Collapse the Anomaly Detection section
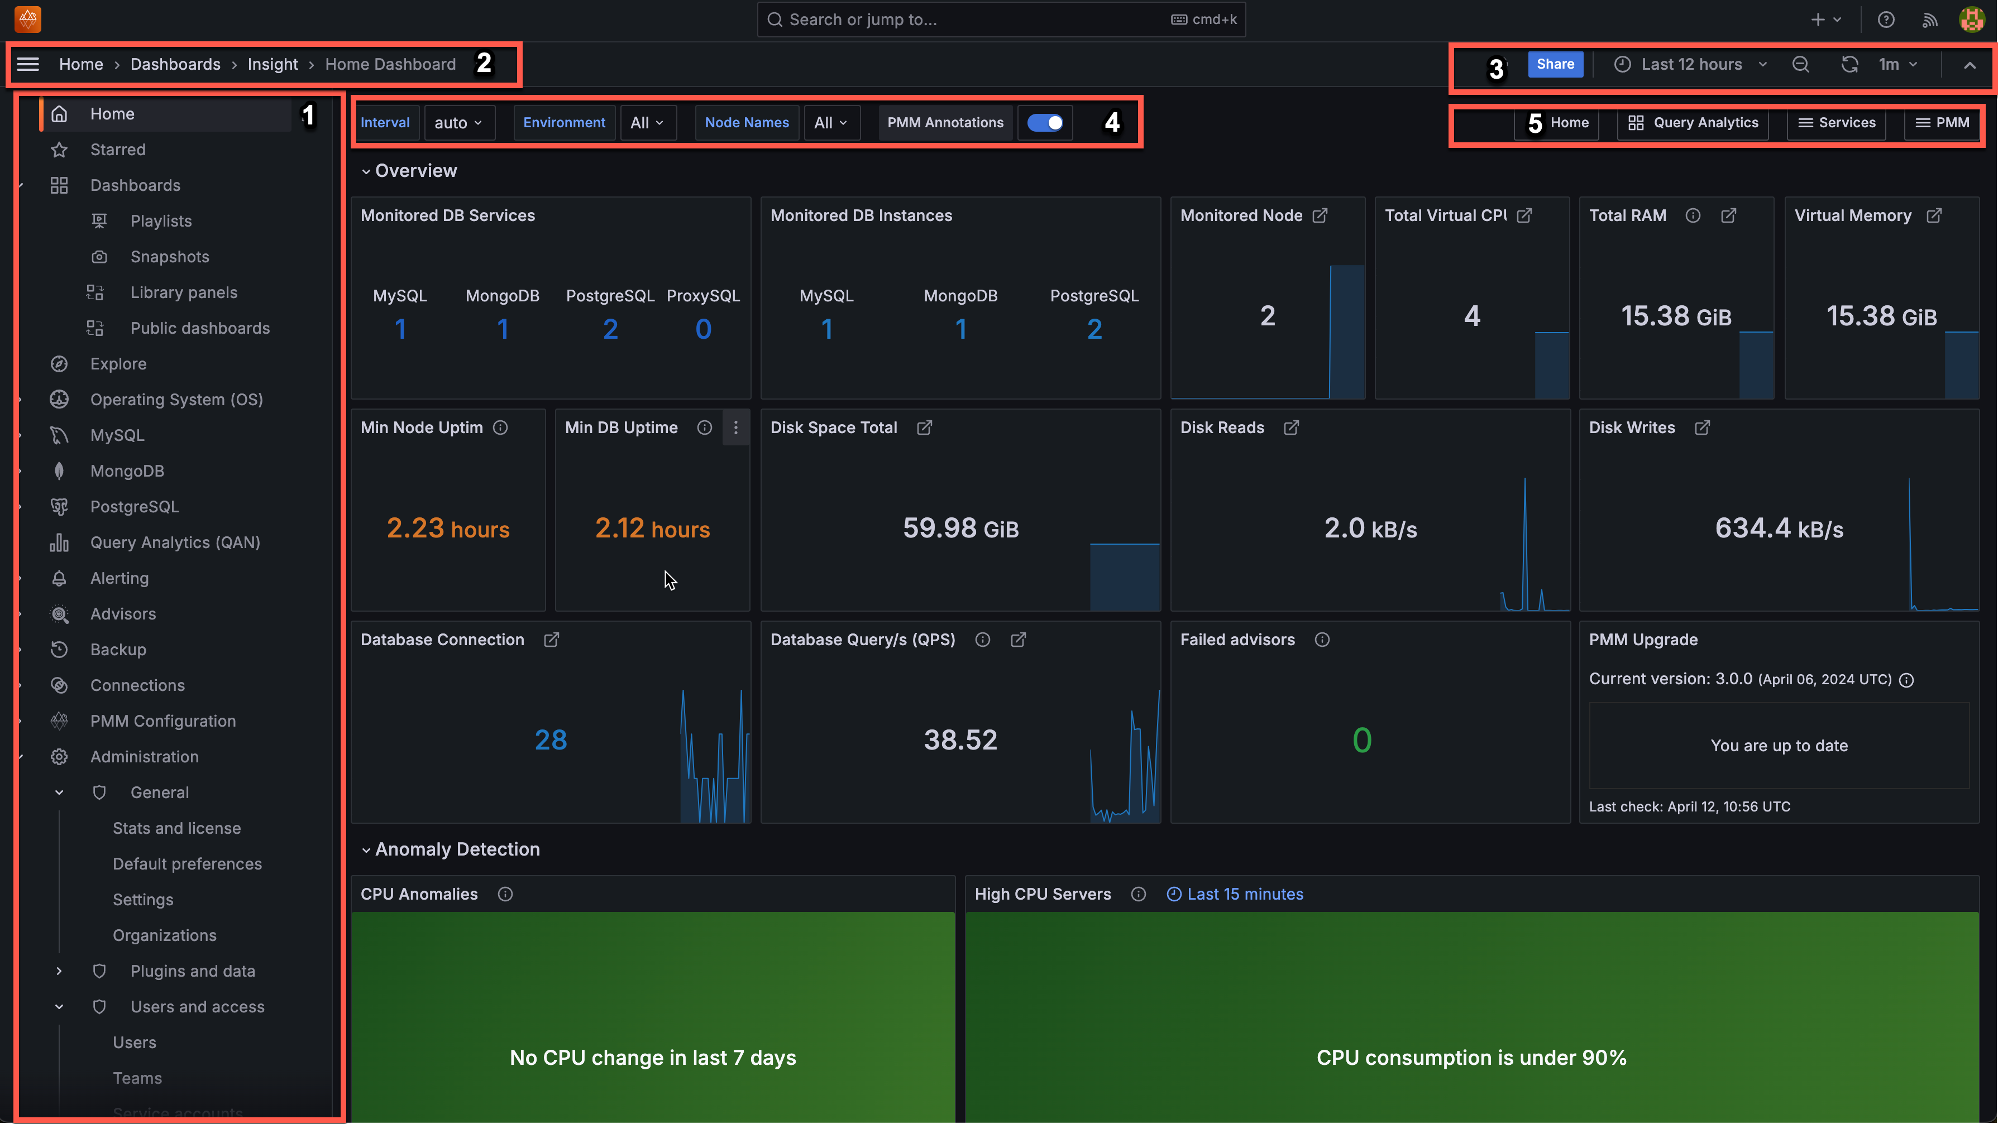This screenshot has height=1124, width=1998. (x=451, y=849)
